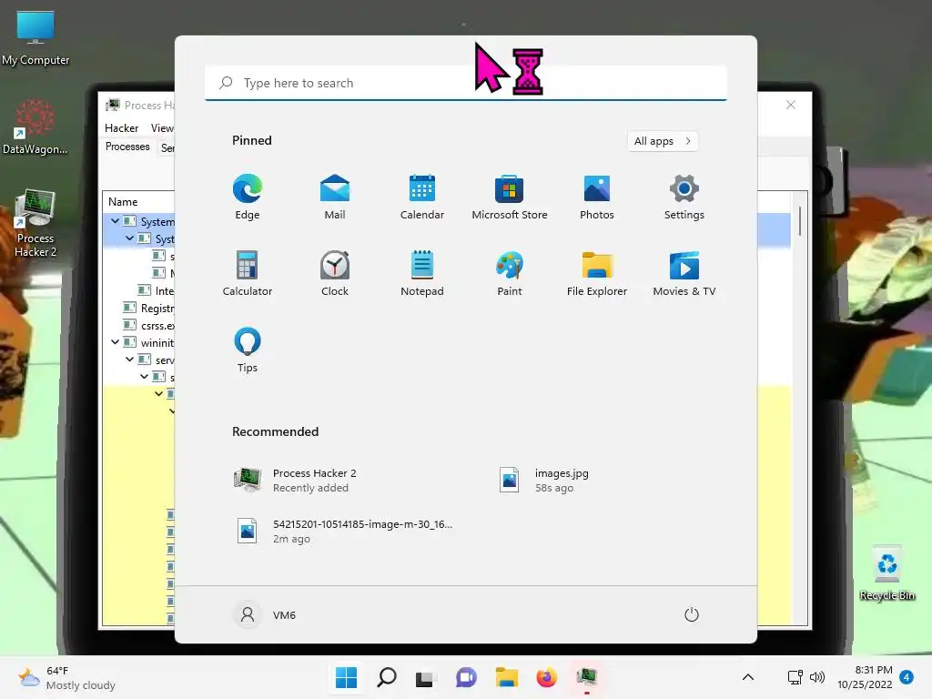Launch the Photos app
This screenshot has width=932, height=699.
point(597,198)
